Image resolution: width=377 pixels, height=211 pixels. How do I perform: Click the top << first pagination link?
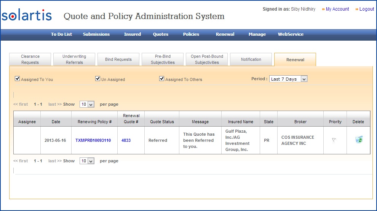(x=21, y=105)
